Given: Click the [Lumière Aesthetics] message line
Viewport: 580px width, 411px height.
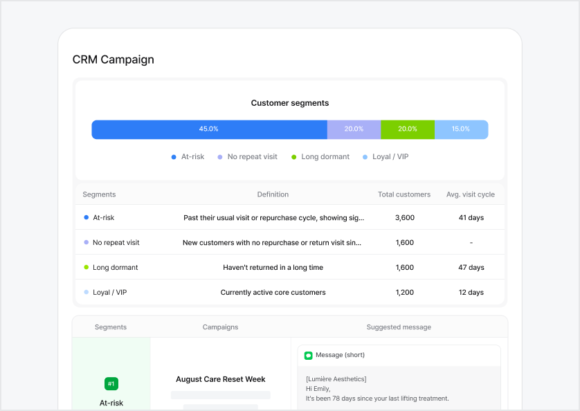Looking at the screenshot, I should [x=336, y=379].
